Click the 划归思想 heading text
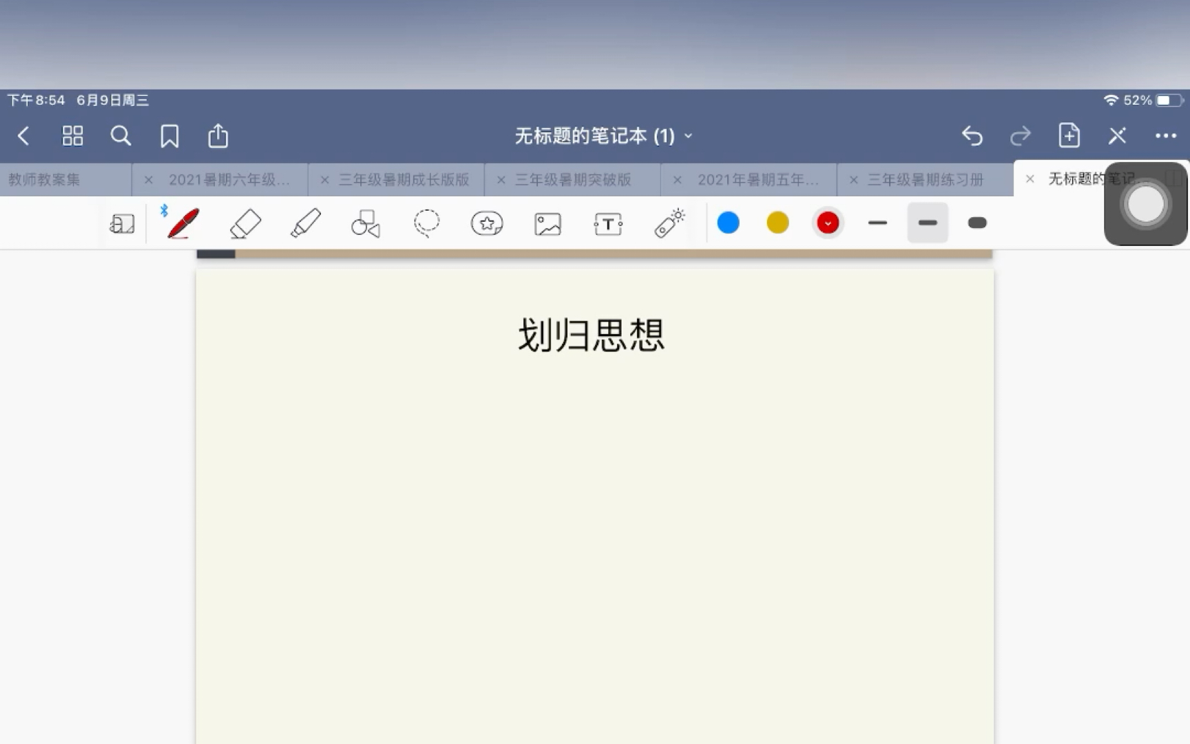This screenshot has height=744, width=1190. pyautogui.click(x=591, y=335)
